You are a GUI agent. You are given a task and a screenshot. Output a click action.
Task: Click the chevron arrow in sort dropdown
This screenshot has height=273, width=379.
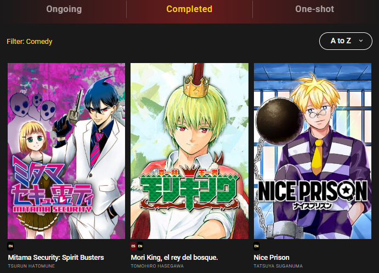pos(361,41)
